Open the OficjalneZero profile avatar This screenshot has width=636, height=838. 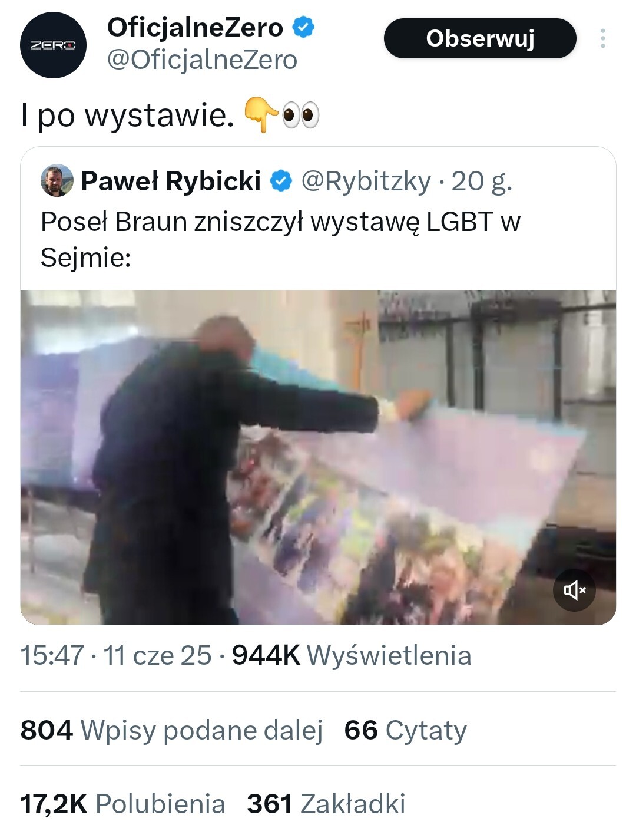(x=54, y=45)
